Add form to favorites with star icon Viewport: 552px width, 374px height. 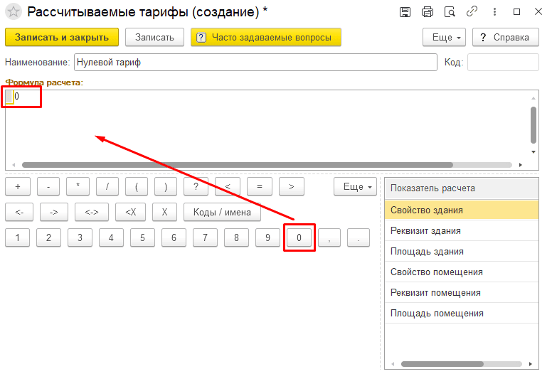tap(14, 11)
